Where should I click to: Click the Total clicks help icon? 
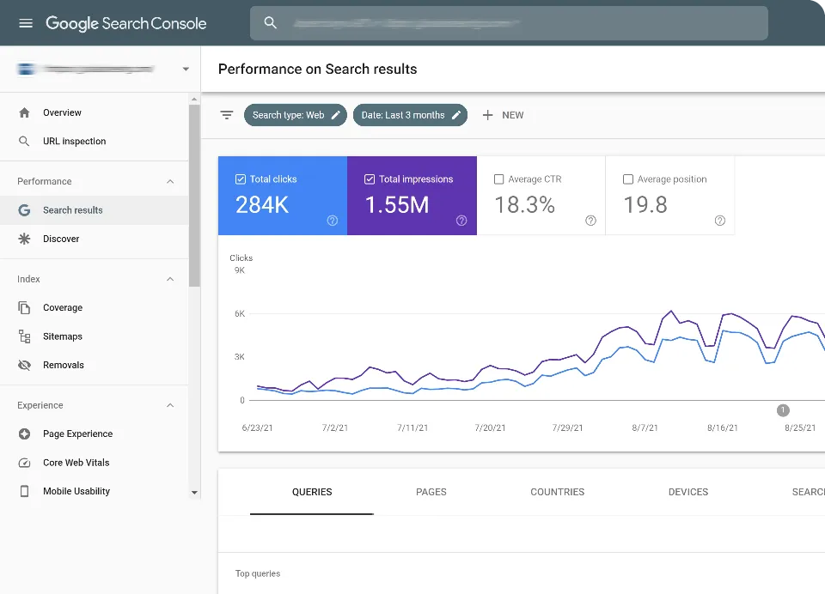point(333,221)
